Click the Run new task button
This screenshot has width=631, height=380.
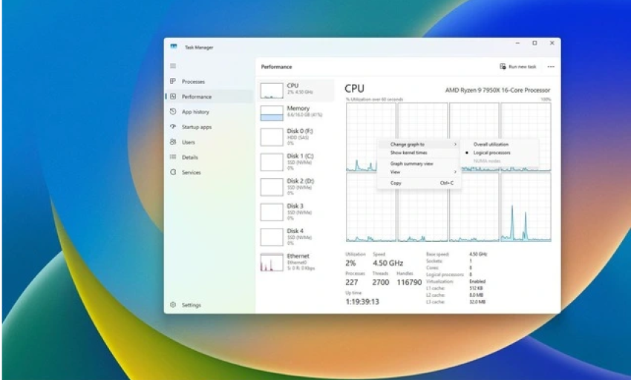pos(518,67)
